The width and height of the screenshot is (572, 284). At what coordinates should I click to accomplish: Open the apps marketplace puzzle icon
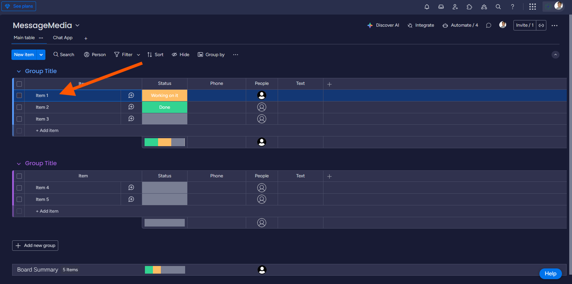click(x=469, y=7)
